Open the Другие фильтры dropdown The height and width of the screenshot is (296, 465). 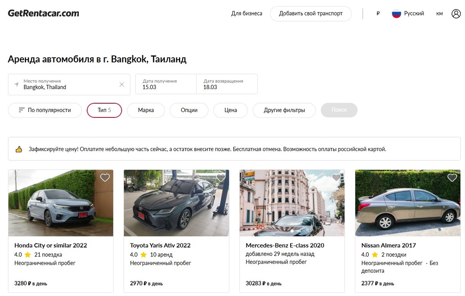coord(284,110)
